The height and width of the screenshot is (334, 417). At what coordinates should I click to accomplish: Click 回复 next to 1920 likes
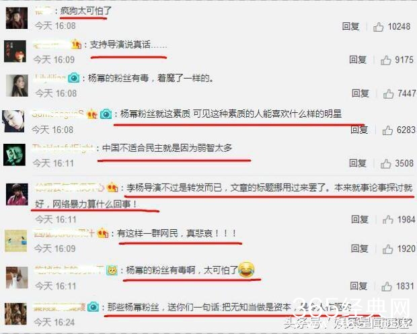[x=360, y=249]
